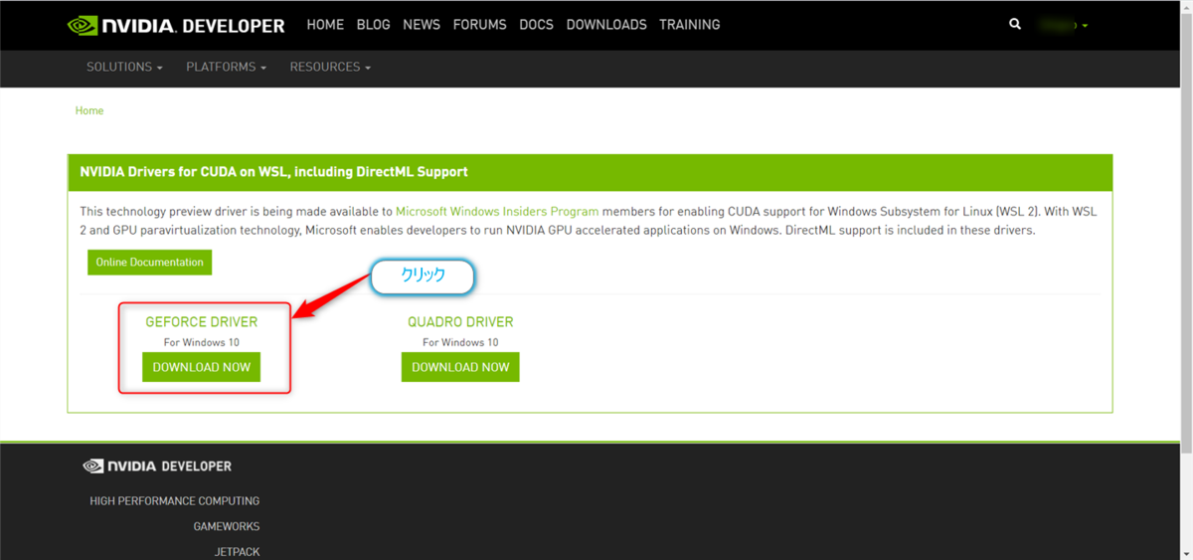Click the footer NVIDIA Developer logo
The image size is (1193, 560).
click(x=157, y=466)
